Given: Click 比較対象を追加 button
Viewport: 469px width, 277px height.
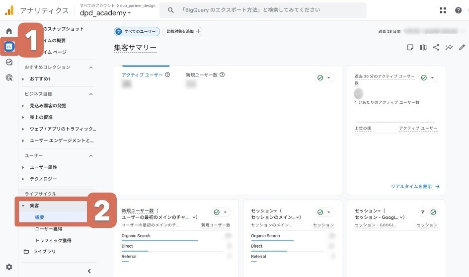Looking at the screenshot, I should pyautogui.click(x=183, y=32).
